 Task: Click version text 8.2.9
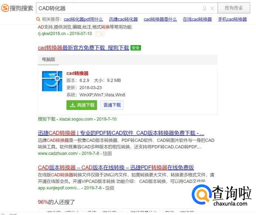[x=84, y=80]
